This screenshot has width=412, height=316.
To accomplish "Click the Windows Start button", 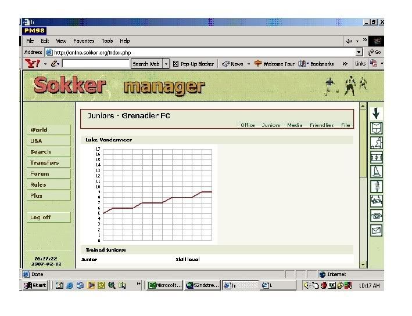I will pos(35,285).
